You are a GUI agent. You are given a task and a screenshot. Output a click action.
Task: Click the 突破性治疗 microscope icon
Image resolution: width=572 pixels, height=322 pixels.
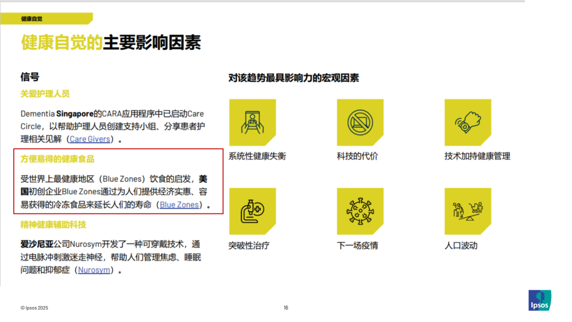pos(252,211)
